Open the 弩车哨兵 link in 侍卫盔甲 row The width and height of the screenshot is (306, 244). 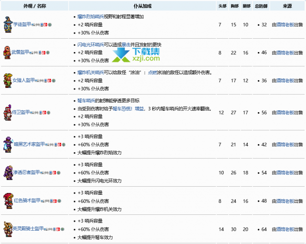(87, 101)
